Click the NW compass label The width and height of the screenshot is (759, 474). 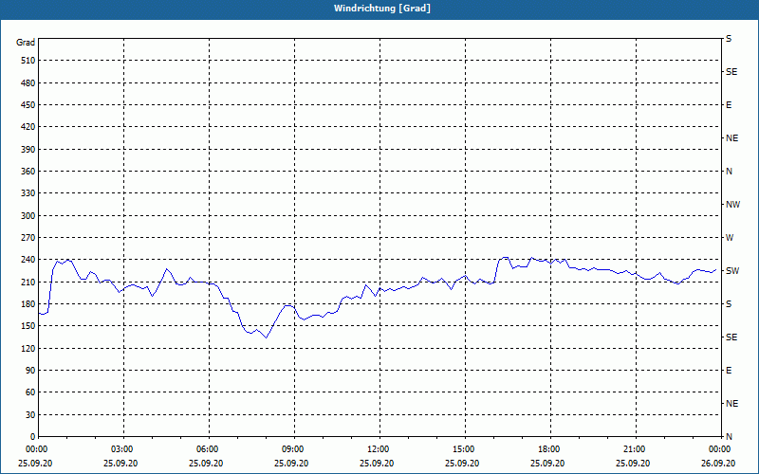tap(732, 205)
